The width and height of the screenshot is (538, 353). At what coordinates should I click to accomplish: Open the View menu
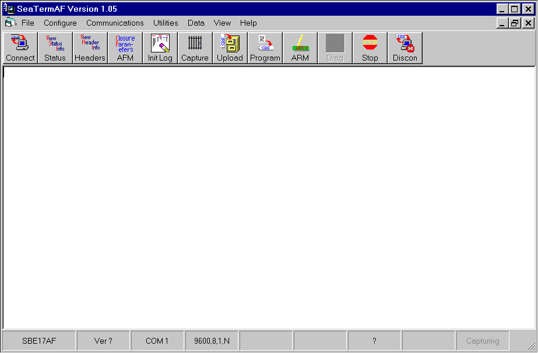(222, 23)
